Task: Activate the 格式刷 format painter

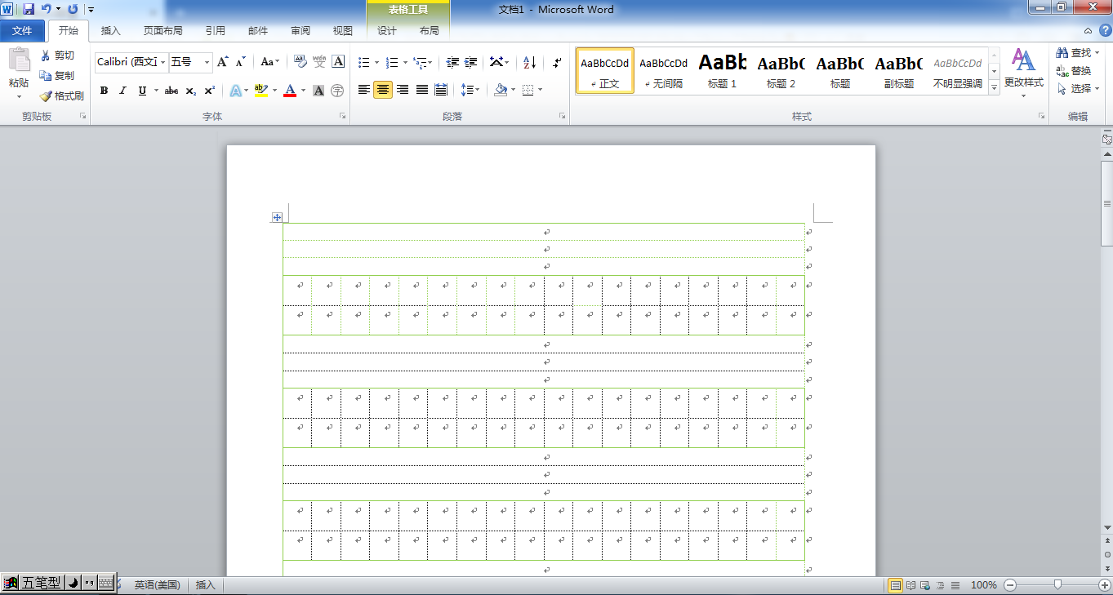Action: tap(62, 95)
